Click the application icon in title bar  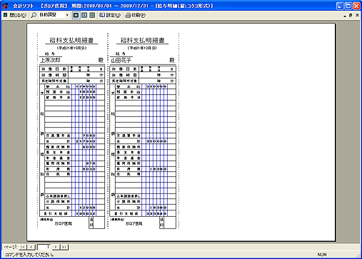[x=5, y=6]
